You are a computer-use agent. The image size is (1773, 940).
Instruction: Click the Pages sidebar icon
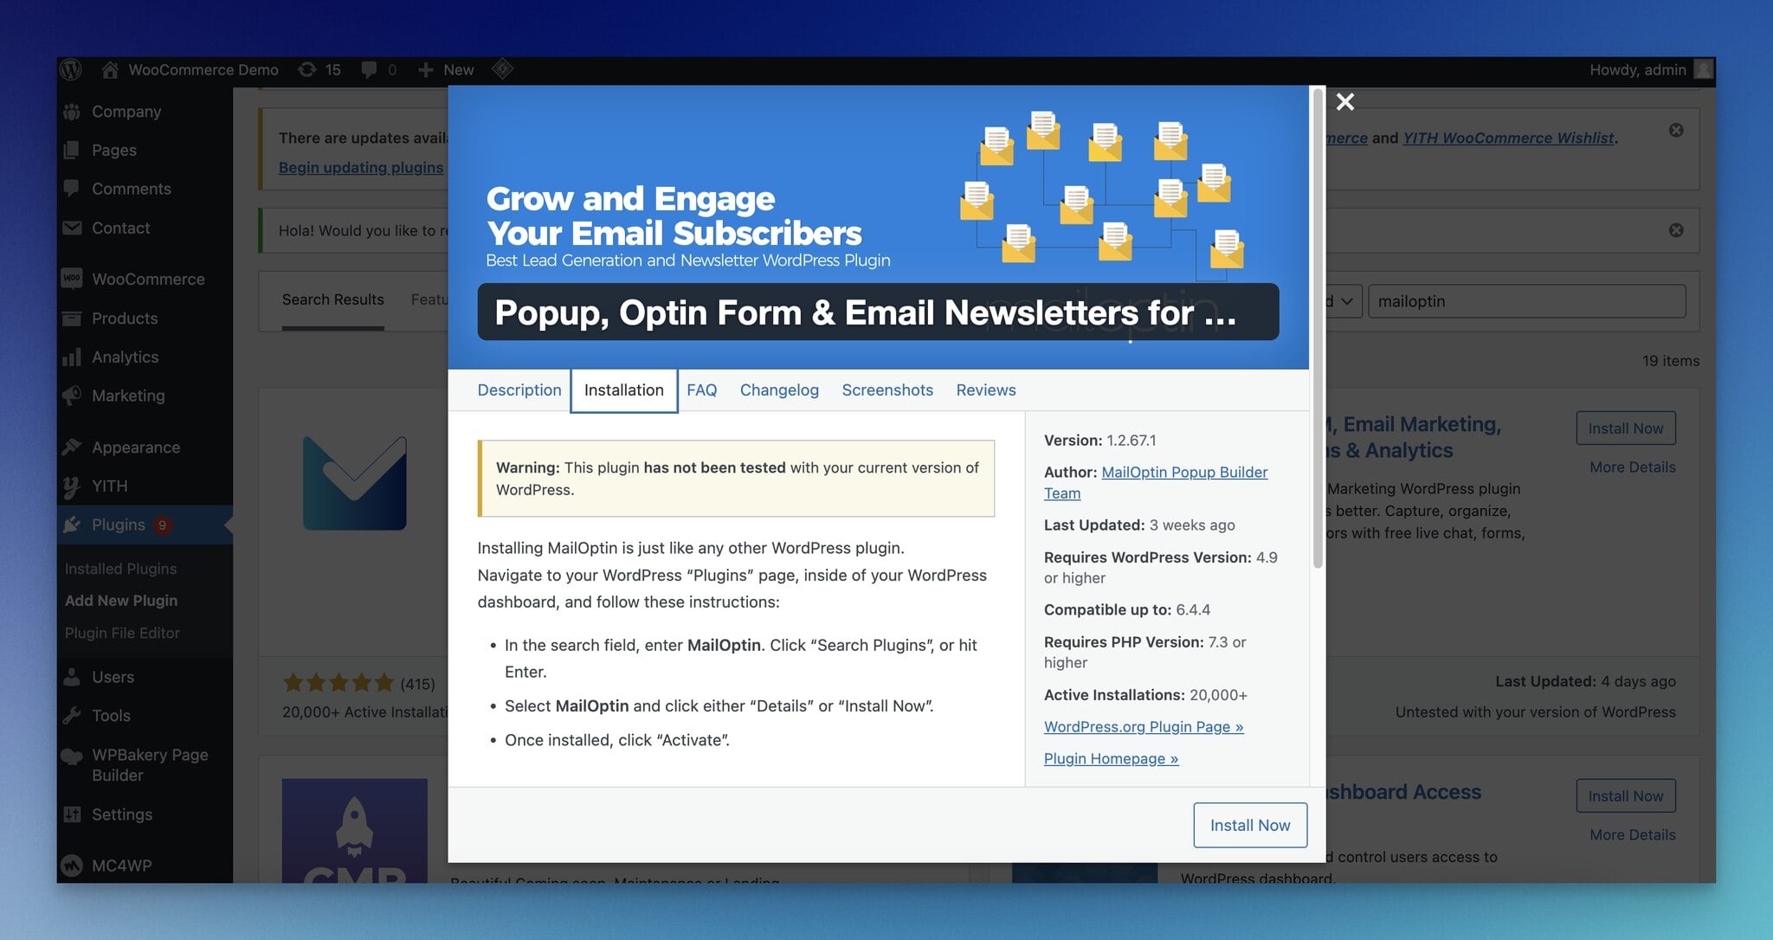click(x=72, y=150)
